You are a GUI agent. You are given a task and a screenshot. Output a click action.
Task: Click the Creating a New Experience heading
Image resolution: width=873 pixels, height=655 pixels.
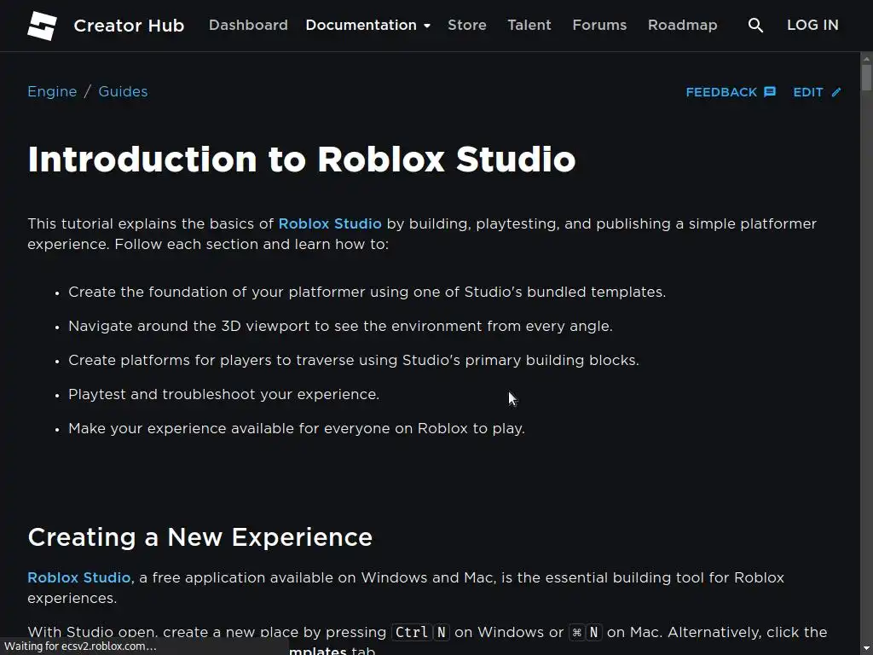click(x=199, y=537)
